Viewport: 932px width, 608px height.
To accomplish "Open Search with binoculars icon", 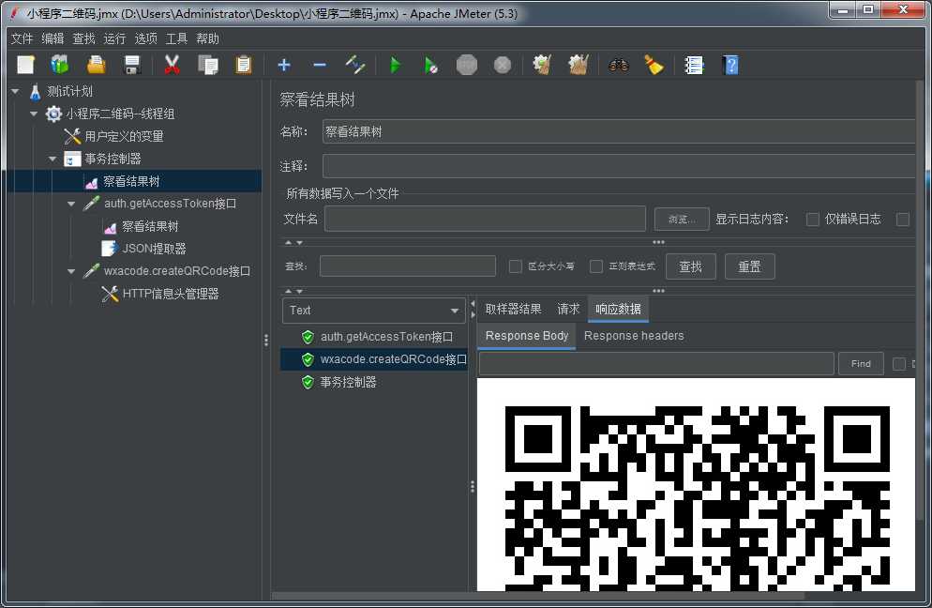I will point(618,64).
